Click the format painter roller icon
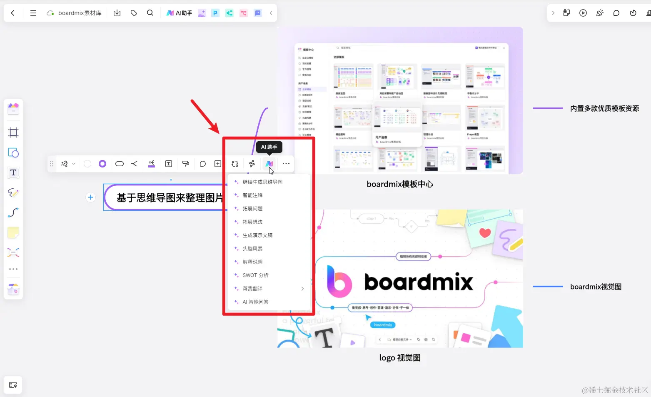651x397 pixels. 186,164
